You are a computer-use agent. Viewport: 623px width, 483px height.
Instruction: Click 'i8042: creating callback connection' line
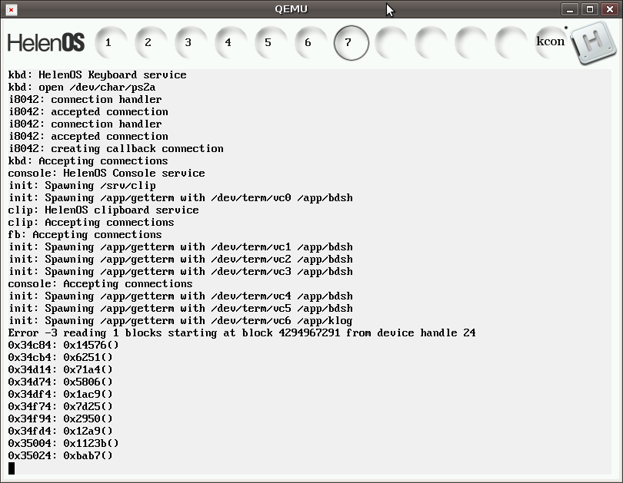[116, 149]
